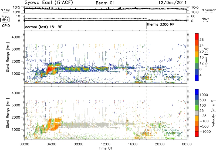Screen dimensions: 216x150
Task: Click the 'Power [dB]' colorbar label
Action: 206,57
